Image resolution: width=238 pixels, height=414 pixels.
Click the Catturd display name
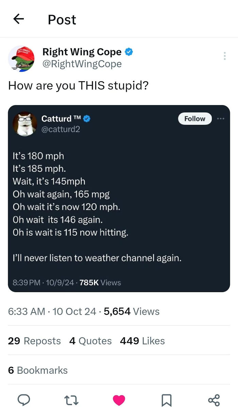point(56,119)
